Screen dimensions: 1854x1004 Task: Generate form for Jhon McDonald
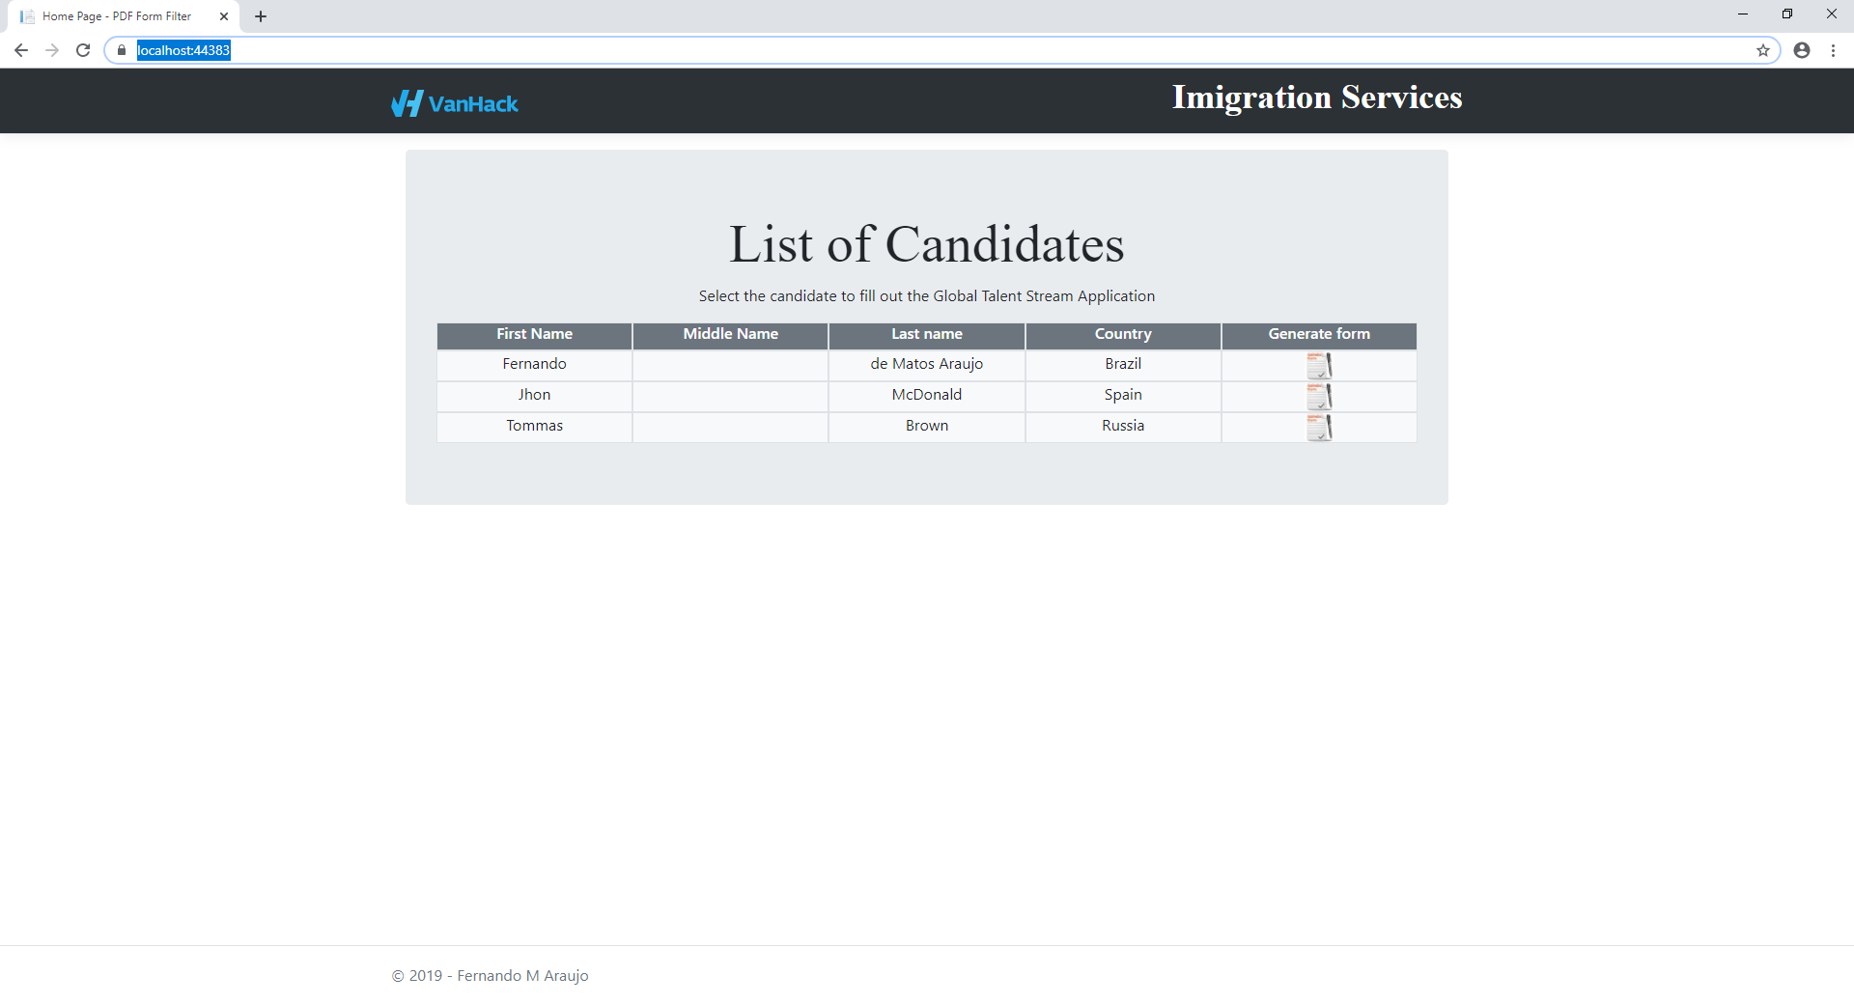1319,397
